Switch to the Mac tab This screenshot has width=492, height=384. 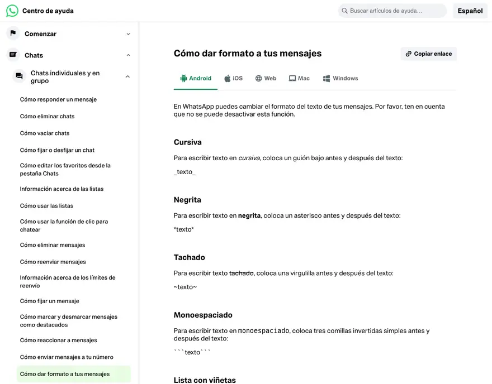(x=299, y=78)
